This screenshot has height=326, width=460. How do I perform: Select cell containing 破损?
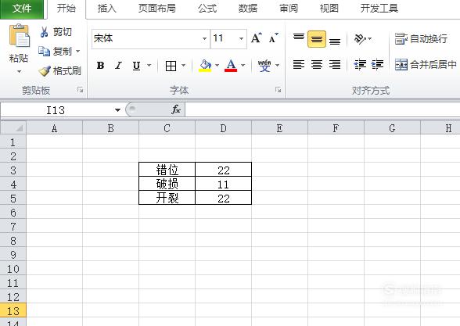click(167, 184)
